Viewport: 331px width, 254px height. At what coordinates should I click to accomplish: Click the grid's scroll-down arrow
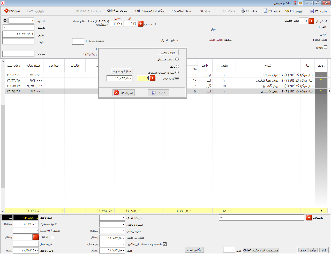pyautogui.click(x=3, y=211)
